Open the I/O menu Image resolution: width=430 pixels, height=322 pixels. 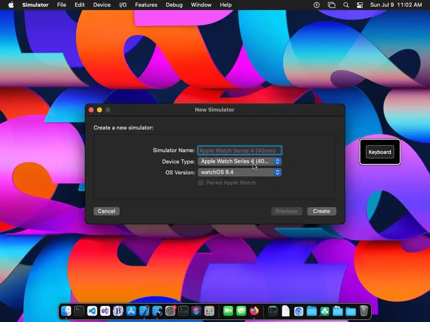[123, 5]
